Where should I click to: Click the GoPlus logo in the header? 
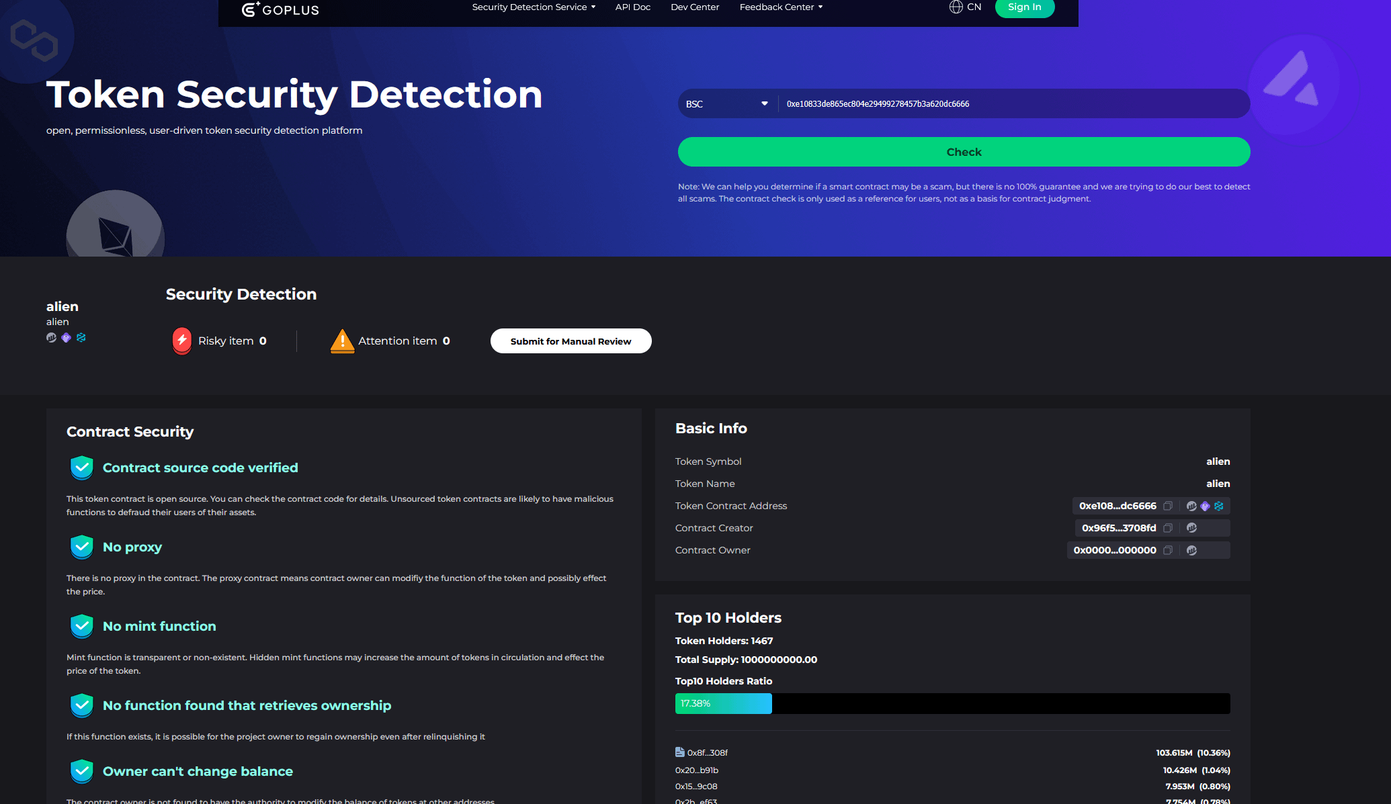[280, 9]
